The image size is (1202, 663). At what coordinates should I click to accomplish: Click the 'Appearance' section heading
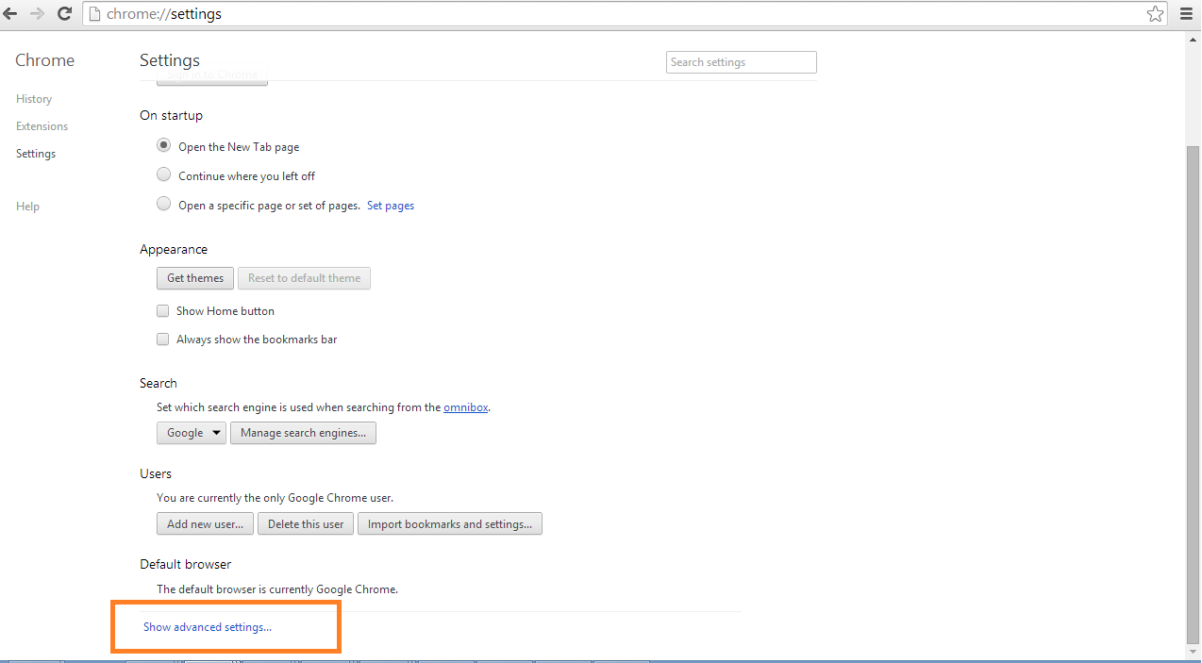tap(174, 249)
